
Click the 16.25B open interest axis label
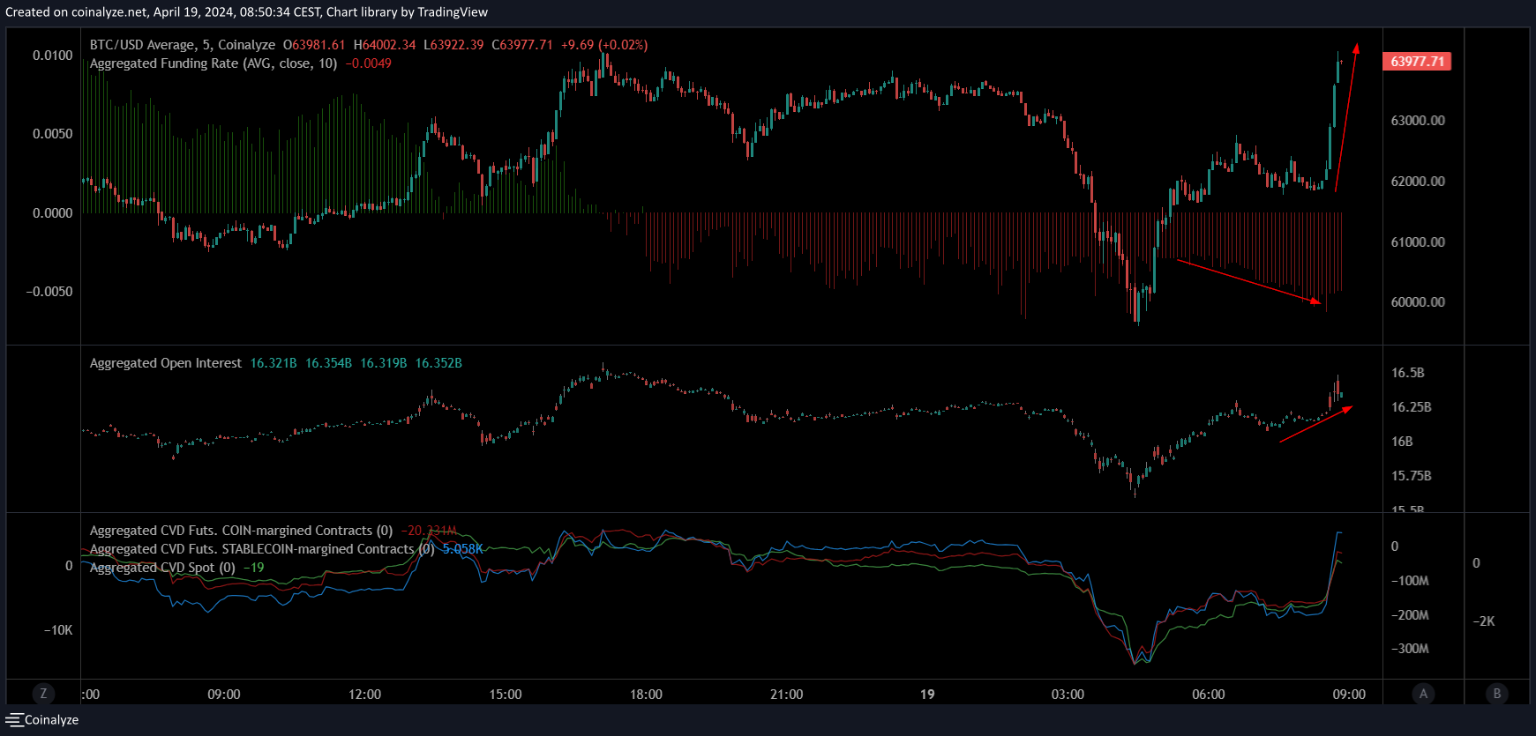click(x=1412, y=407)
